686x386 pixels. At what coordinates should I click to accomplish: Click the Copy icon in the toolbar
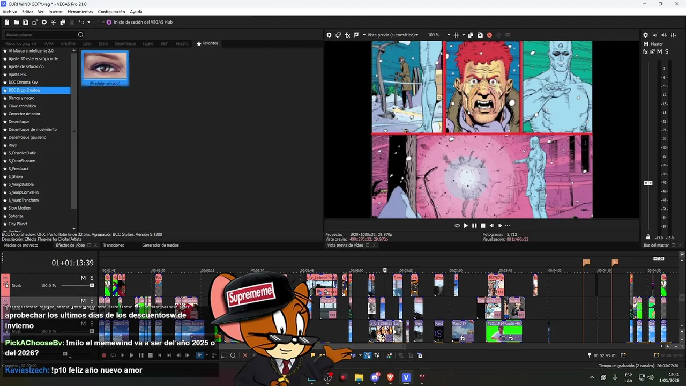tap(63, 22)
